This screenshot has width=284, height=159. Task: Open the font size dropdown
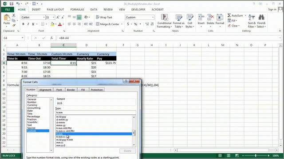pyautogui.click(x=54, y=17)
